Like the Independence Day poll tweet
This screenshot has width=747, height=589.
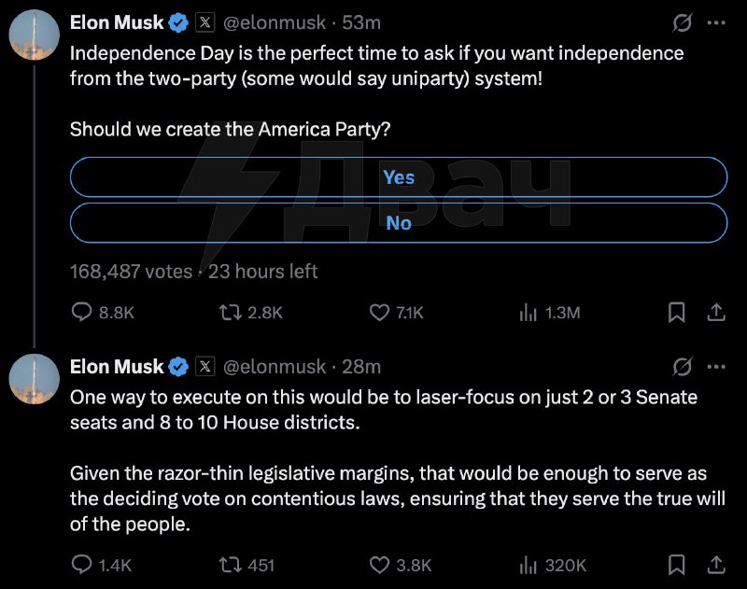tap(396, 313)
